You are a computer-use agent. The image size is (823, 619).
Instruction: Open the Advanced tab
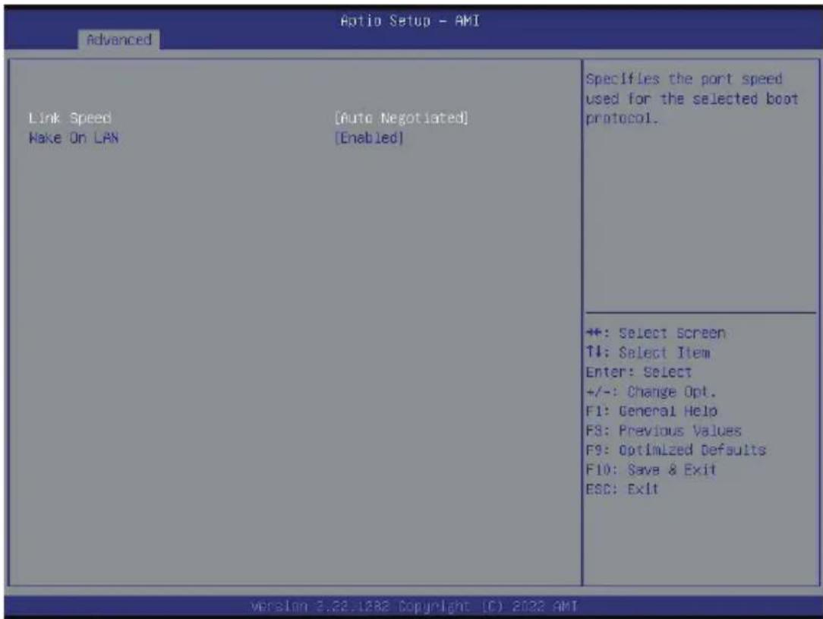coord(118,40)
